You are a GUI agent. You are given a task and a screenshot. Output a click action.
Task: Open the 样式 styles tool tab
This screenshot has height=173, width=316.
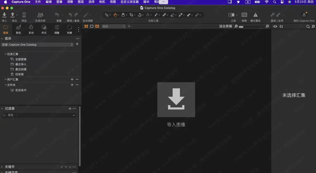[x=44, y=27]
